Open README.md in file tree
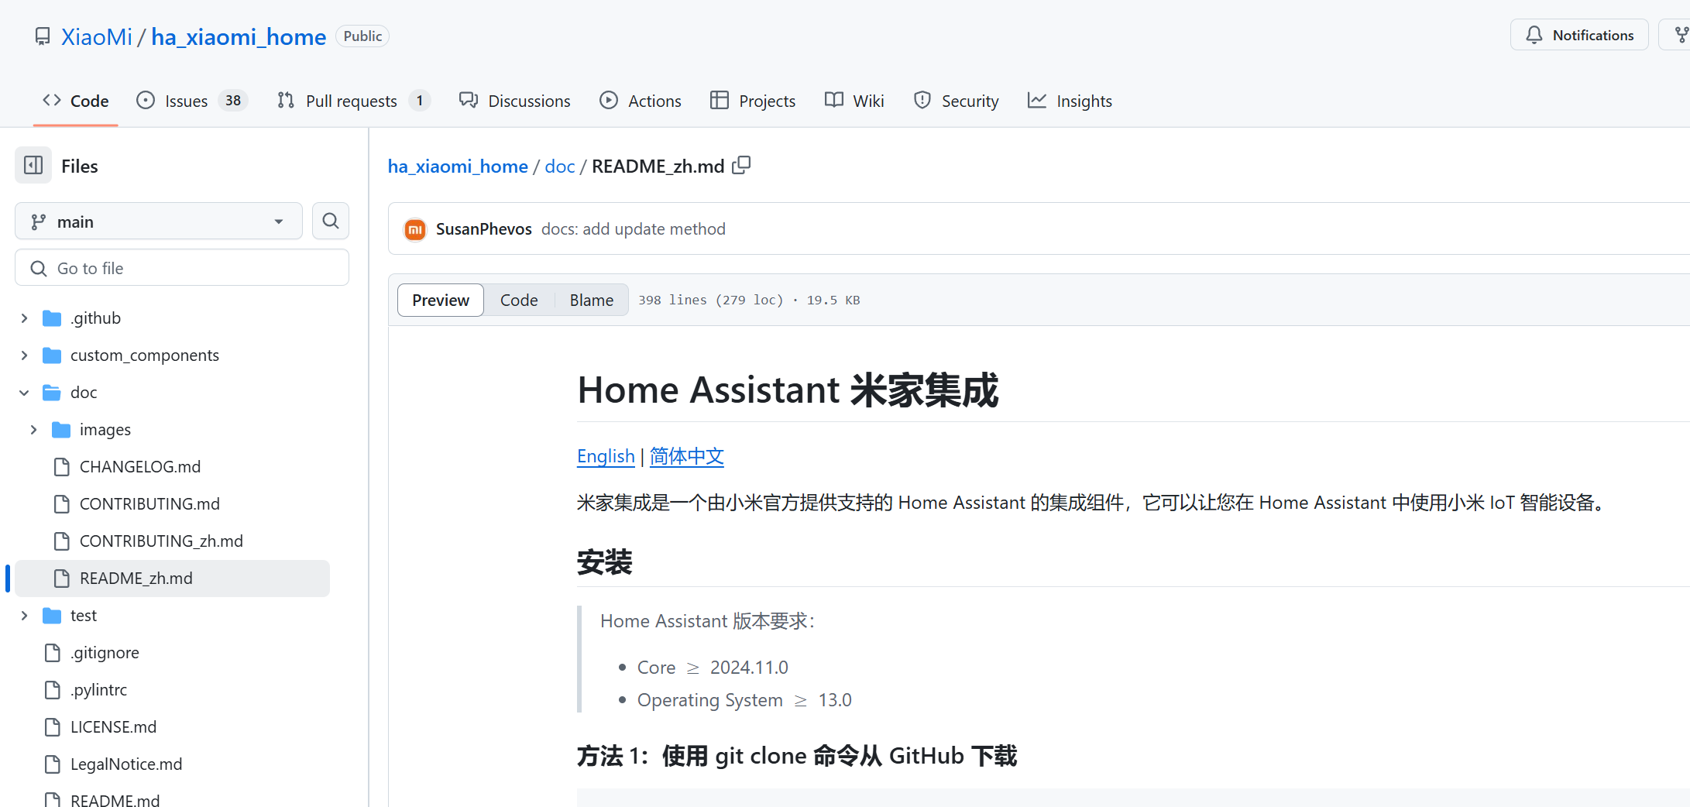 coord(115,799)
